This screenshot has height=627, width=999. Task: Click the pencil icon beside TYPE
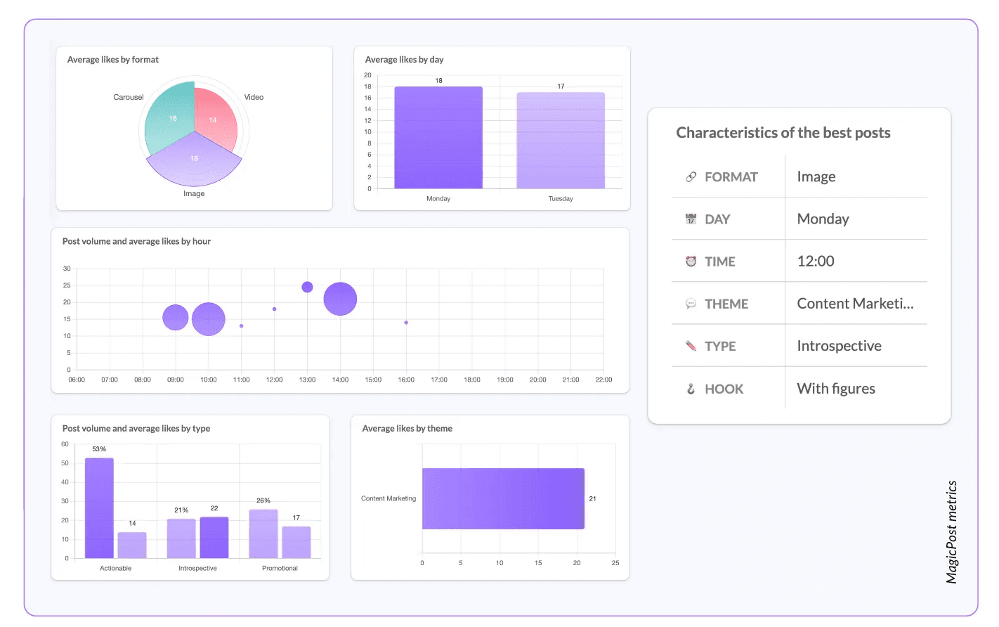click(x=691, y=346)
